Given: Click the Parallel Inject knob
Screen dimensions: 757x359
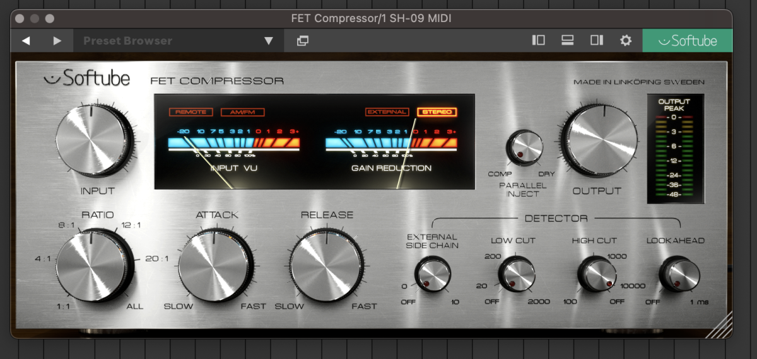Looking at the screenshot, I should point(524,149).
